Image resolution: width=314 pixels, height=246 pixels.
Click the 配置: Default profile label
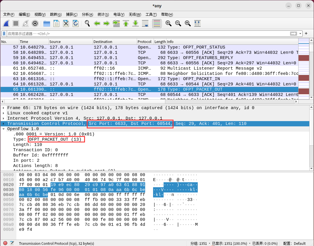(x=294, y=243)
